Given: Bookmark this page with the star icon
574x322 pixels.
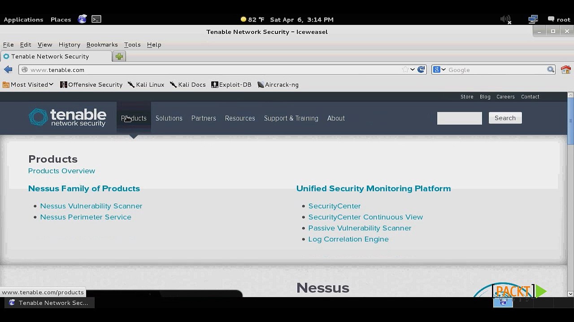Looking at the screenshot, I should (x=405, y=69).
